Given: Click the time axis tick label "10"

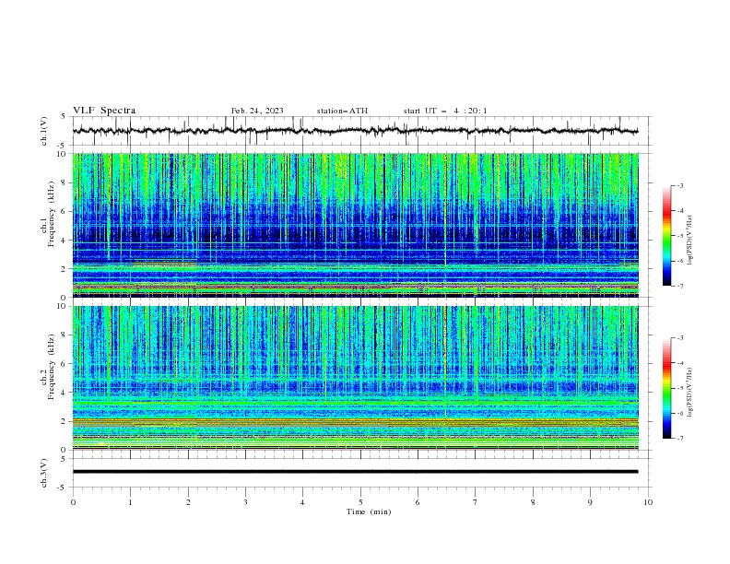Looking at the screenshot, I should [x=648, y=502].
